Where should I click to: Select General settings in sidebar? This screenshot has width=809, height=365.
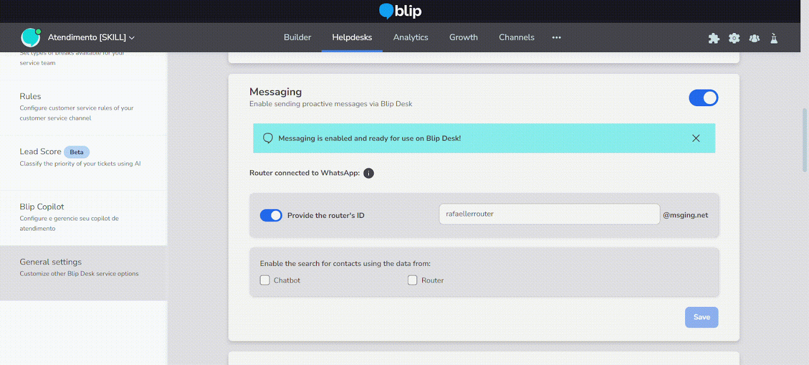pyautogui.click(x=83, y=273)
